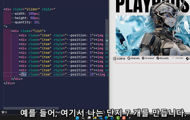Image resolution: width=190 pixels, height=120 pixels.
Task: Click the --quantity: 10; line
Action: tap(25, 22)
